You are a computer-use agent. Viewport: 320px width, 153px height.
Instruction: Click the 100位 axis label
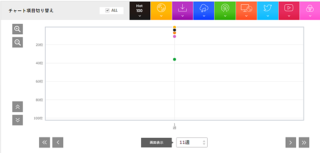pyautogui.click(x=38, y=118)
